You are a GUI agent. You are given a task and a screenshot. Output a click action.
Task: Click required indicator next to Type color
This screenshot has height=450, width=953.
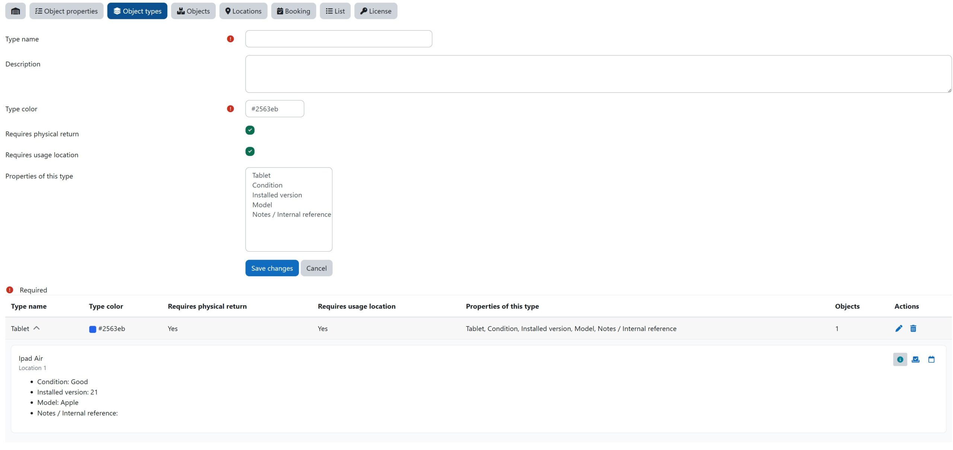(230, 109)
